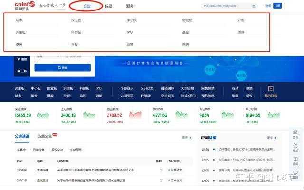The width and height of the screenshot is (304, 190).
Task: Click the 登录 login link
Action: click(268, 6)
